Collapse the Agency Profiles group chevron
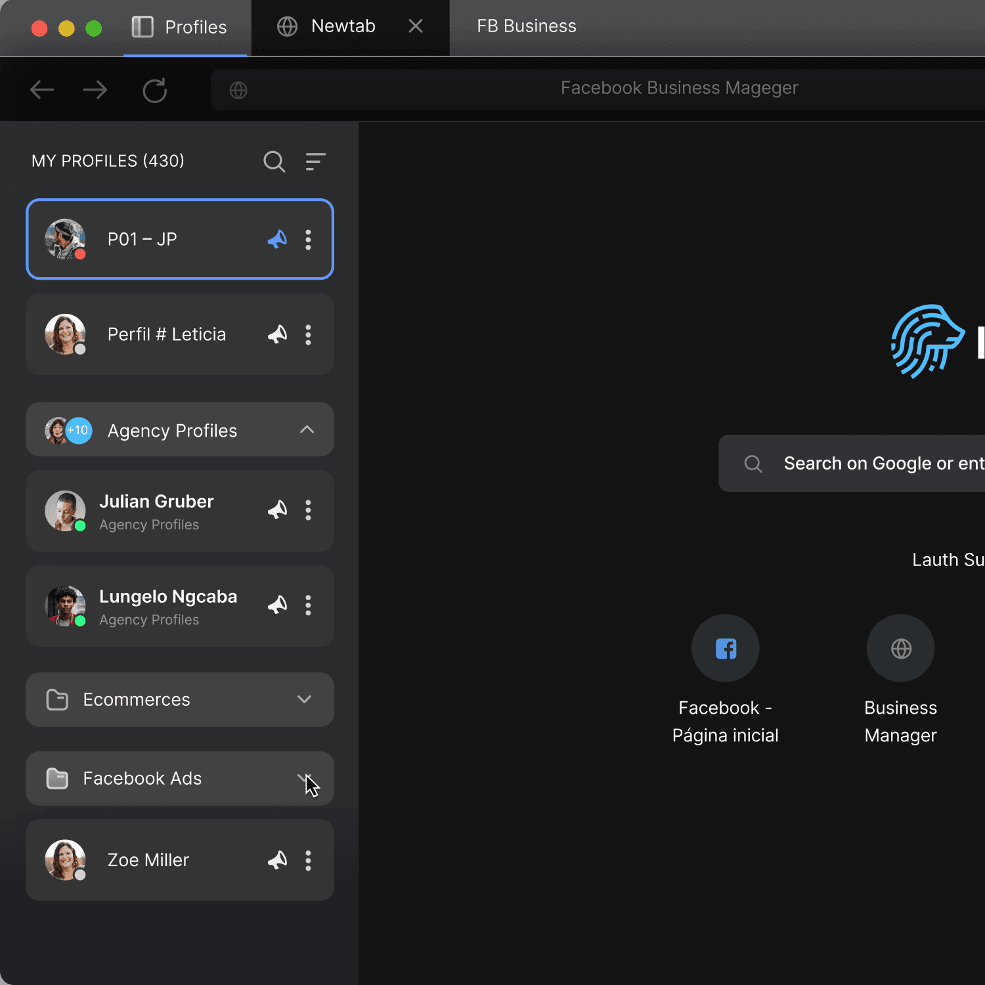Viewport: 985px width, 985px height. pyautogui.click(x=307, y=429)
